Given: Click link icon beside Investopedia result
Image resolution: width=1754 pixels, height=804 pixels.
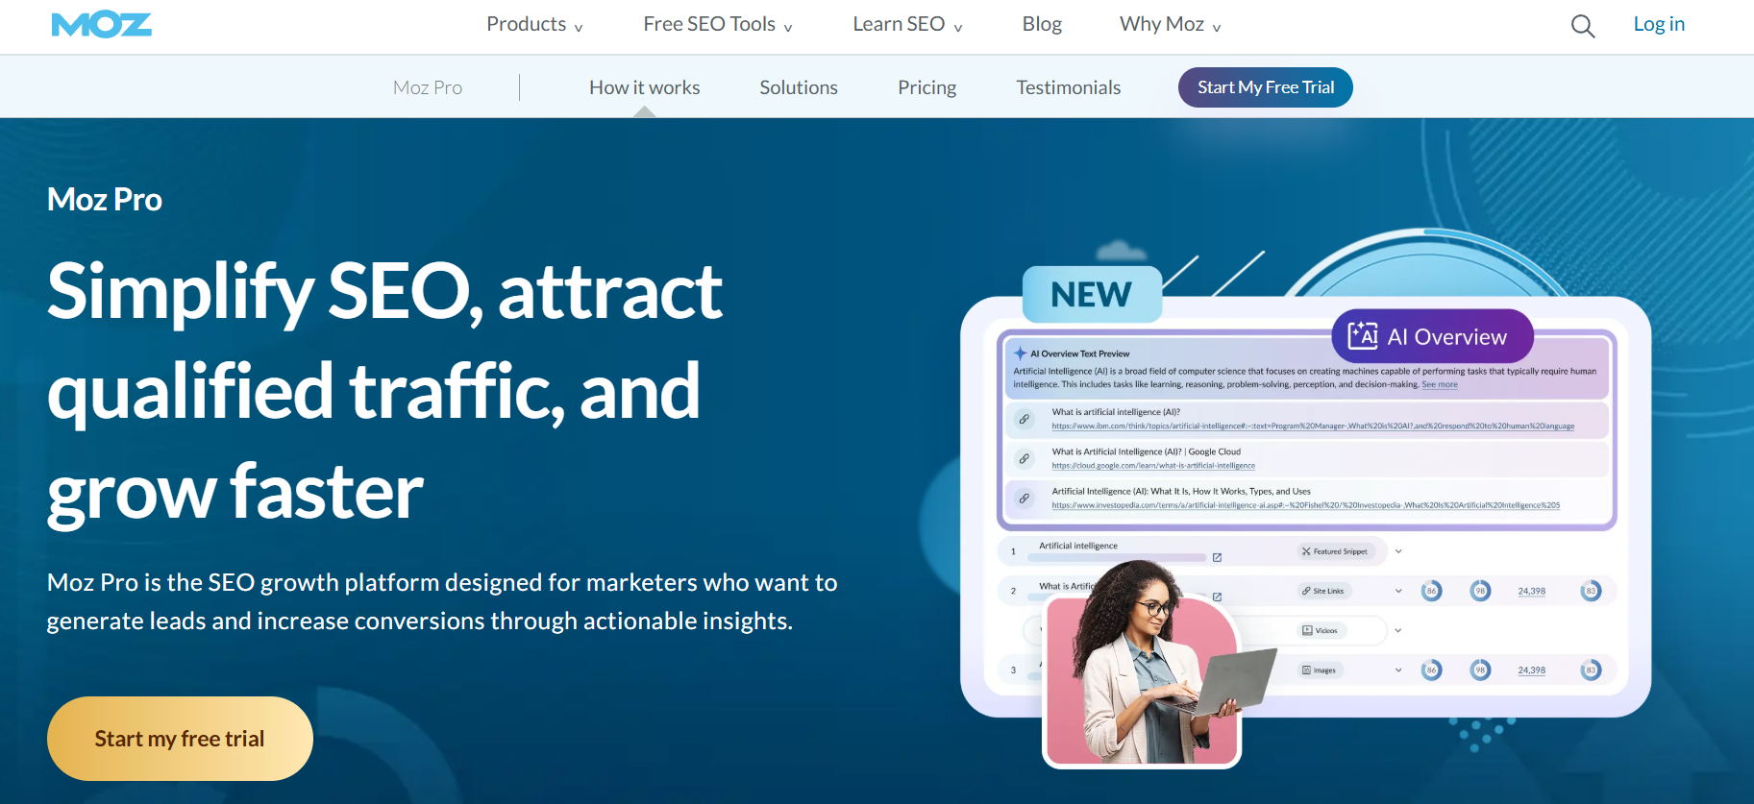Looking at the screenshot, I should tap(1025, 498).
